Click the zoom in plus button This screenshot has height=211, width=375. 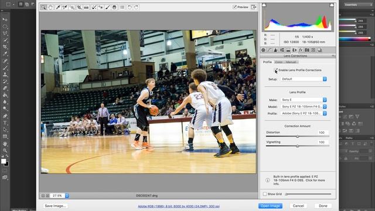(47, 196)
